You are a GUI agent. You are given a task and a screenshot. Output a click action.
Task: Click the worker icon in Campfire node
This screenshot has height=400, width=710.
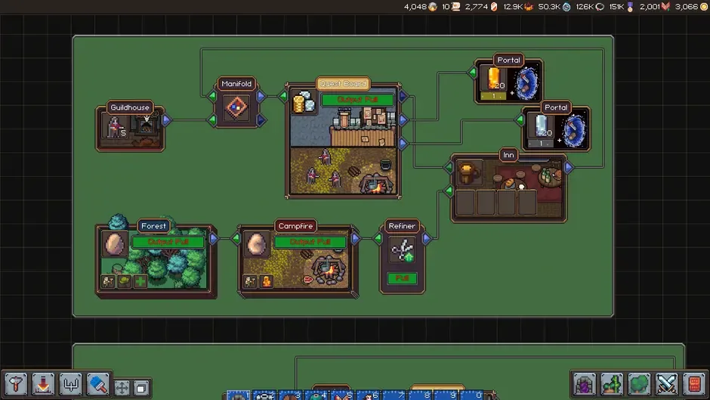click(x=250, y=281)
